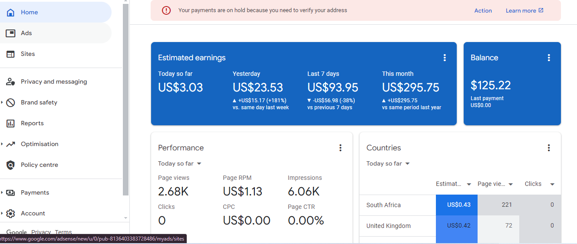Open Performance 'Today so far' period dropdown
577x244 pixels.
180,163
